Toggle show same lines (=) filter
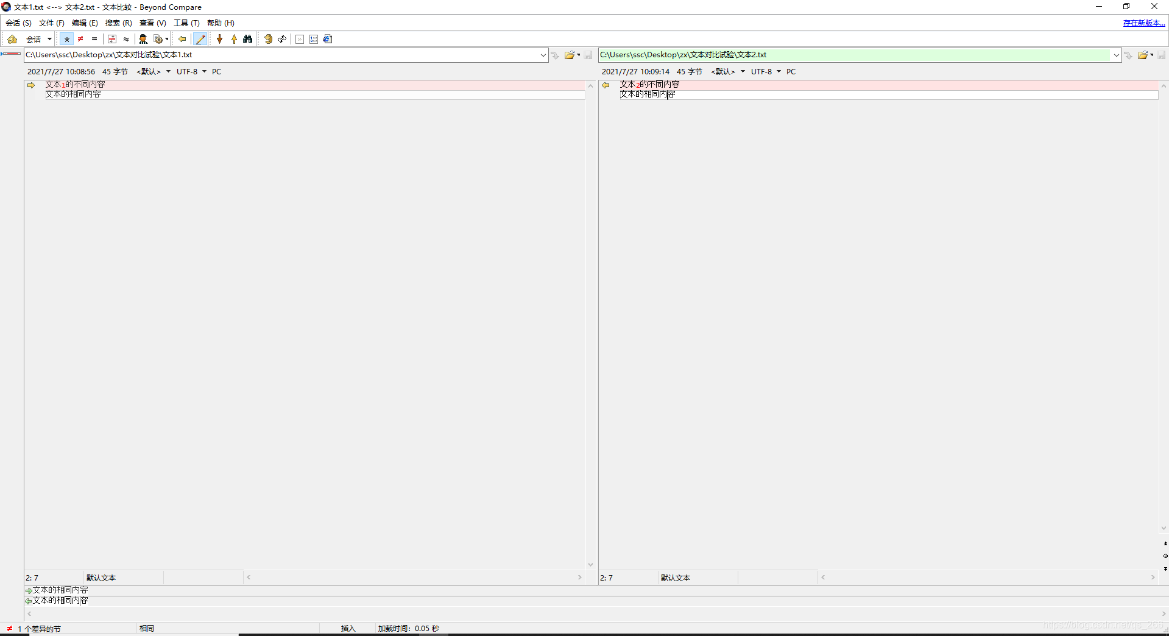Image resolution: width=1169 pixels, height=636 pixels. [x=94, y=39]
